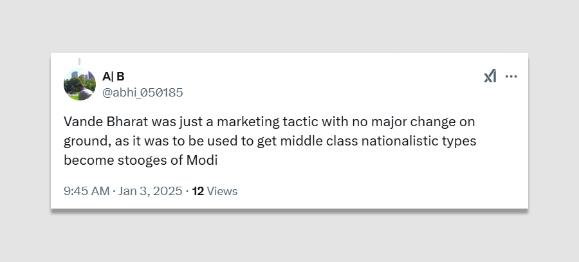Image resolution: width=579 pixels, height=262 pixels.
Task: Open Grok actions for this post
Action: (x=490, y=76)
